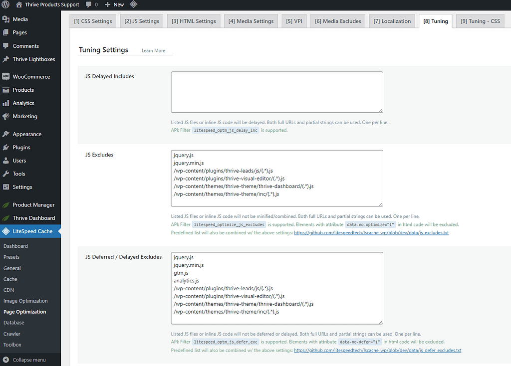This screenshot has height=366, width=511.
Task: Open the [4] Media Settings tab
Action: [251, 21]
